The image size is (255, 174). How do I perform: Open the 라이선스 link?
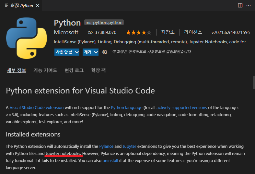193,32
